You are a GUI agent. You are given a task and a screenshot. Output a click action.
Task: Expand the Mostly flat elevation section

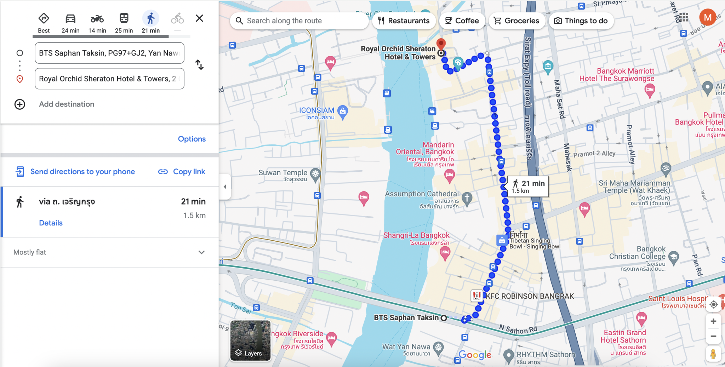(x=110, y=252)
